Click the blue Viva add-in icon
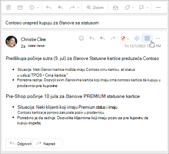 (x=137, y=38)
